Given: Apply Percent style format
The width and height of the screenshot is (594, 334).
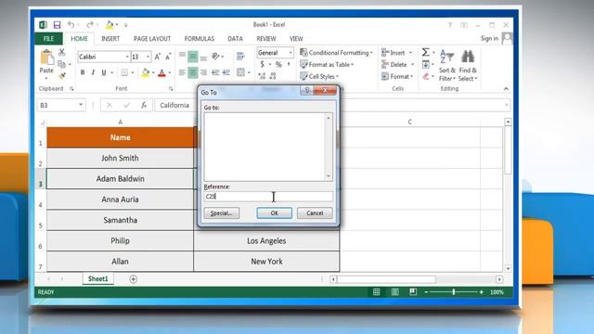Looking at the screenshot, I should tap(278, 64).
